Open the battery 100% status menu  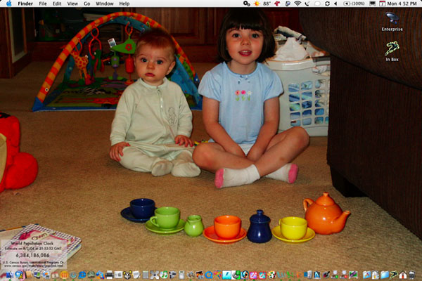click(354, 4)
